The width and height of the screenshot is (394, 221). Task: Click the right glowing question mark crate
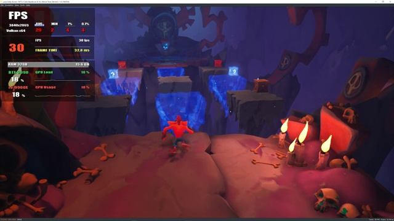[233, 71]
